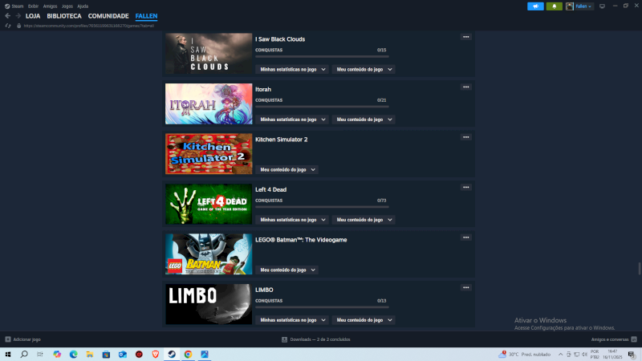Click the padlock icon beside the URL
Image resolution: width=642 pixels, height=361 pixels.
[x=18, y=26]
